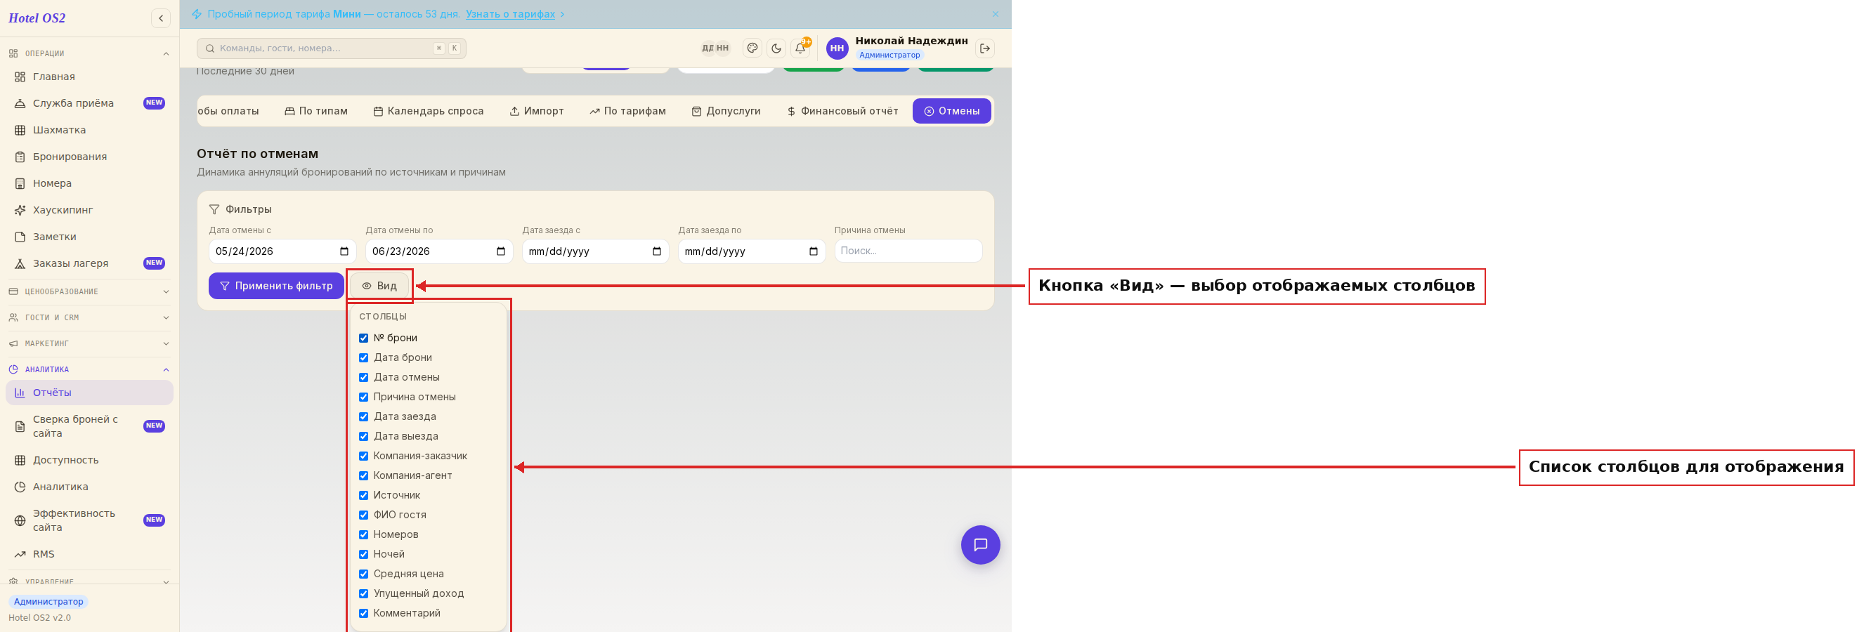Toggle the «Компания-агент» column checkbox
Image resolution: width=1871 pixels, height=632 pixels.
point(363,475)
